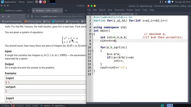Image resolution: width=191 pixels, height=107 pixels.
Task: Open the Wi-Fi network indicator
Action: pyautogui.click(x=172, y=2)
